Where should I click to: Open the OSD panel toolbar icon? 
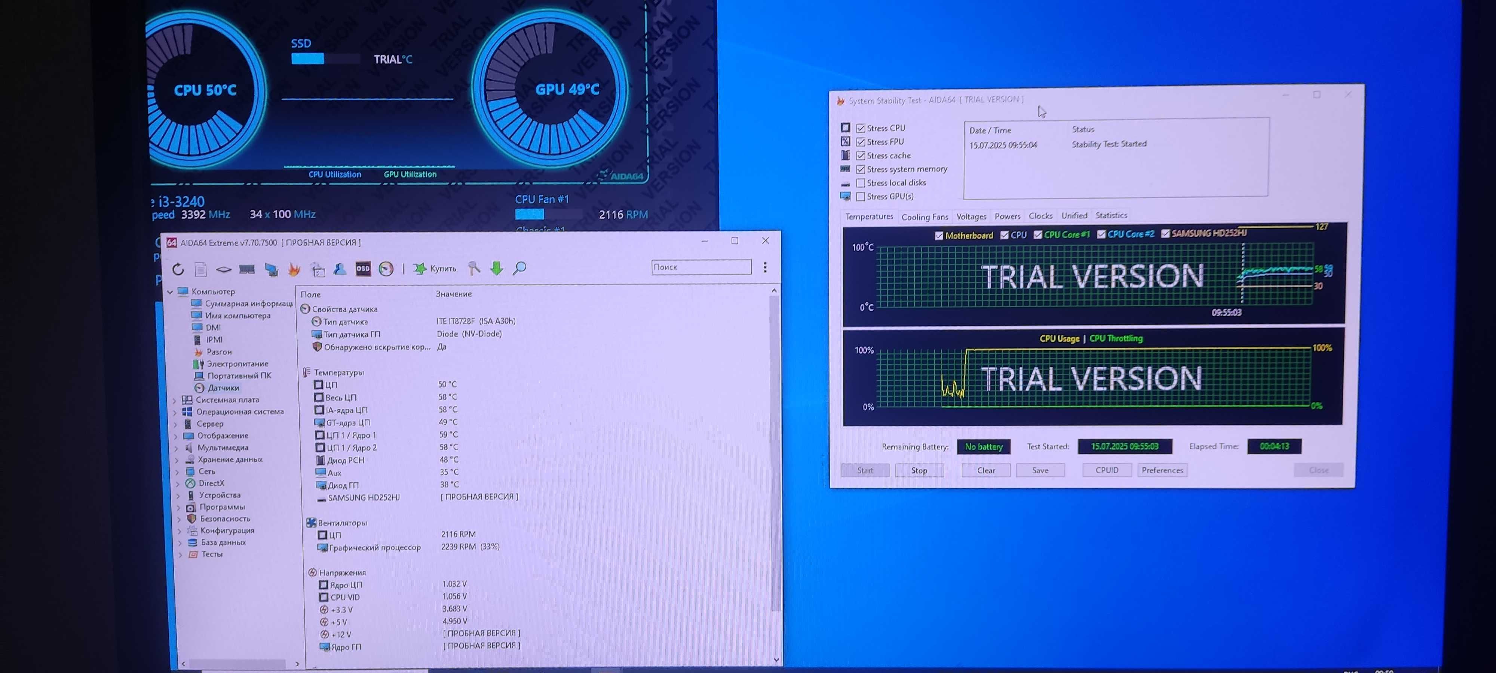click(363, 269)
